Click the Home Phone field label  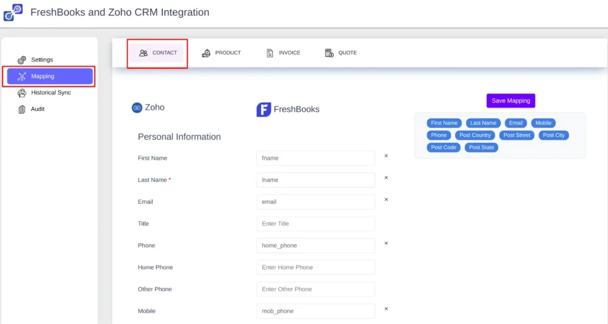(156, 268)
